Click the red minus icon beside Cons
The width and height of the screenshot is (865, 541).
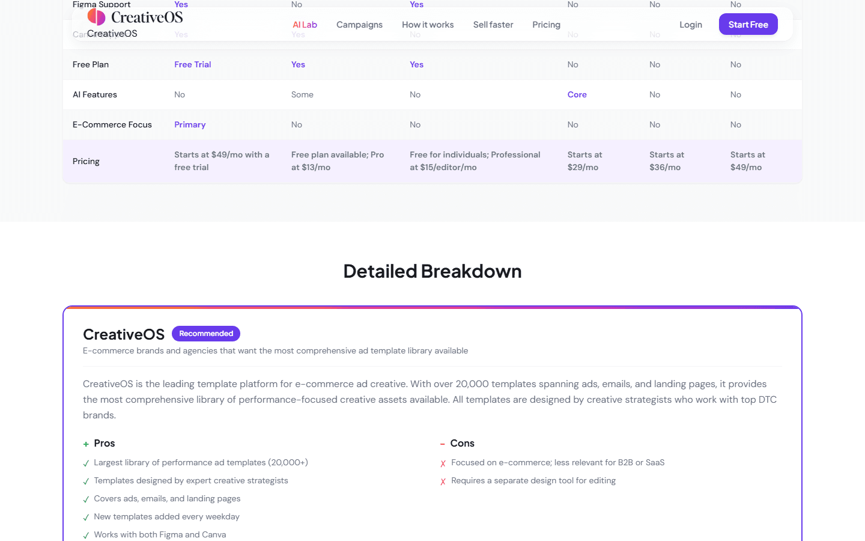(443, 444)
